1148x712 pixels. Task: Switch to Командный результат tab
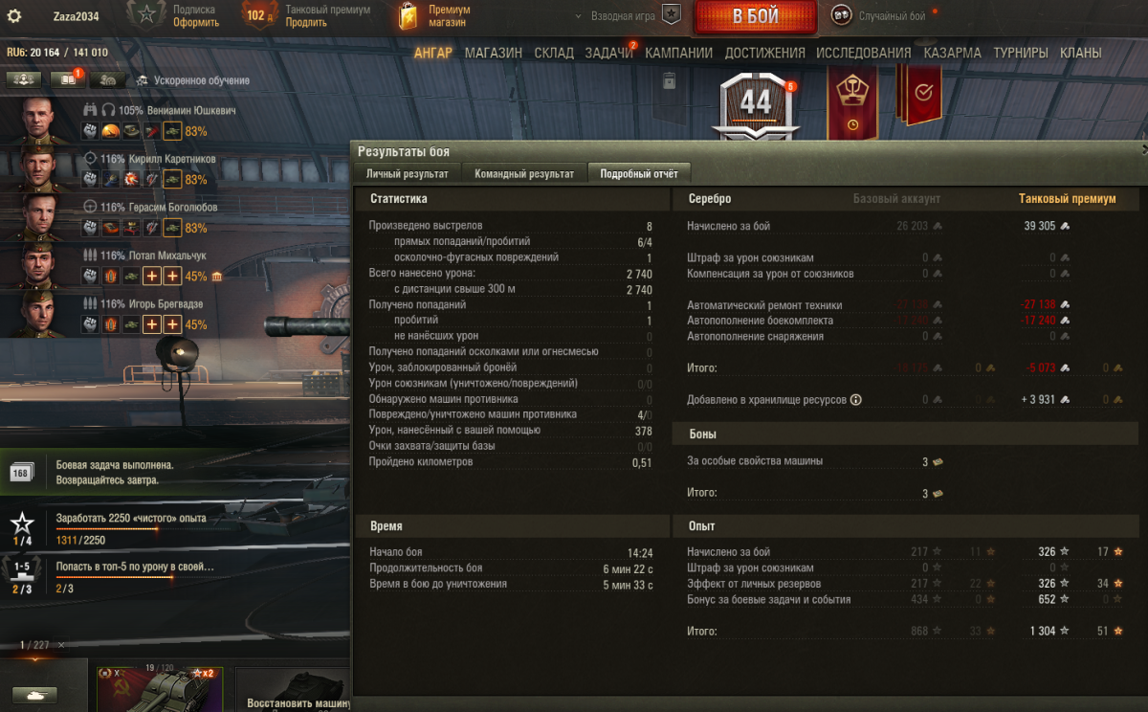click(x=524, y=173)
